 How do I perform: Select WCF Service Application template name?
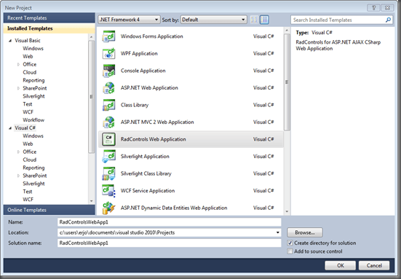[148, 191]
